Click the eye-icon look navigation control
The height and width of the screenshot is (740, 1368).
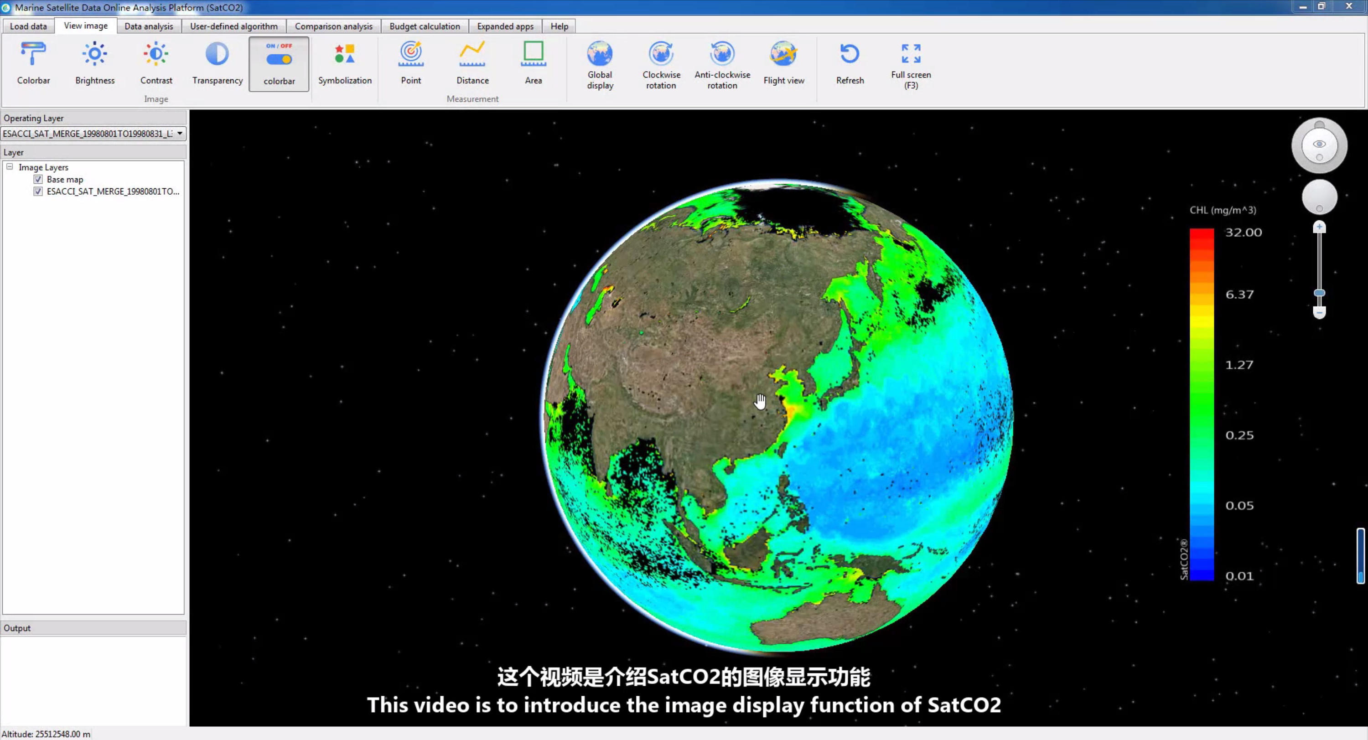[1319, 145]
